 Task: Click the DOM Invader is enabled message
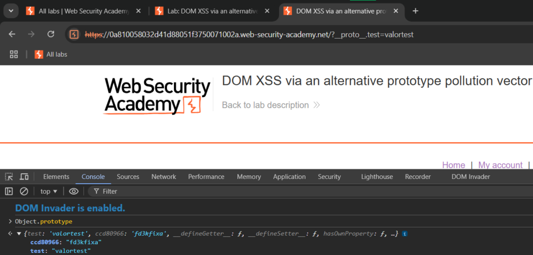(x=70, y=208)
